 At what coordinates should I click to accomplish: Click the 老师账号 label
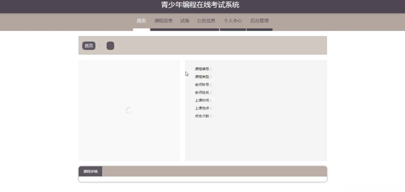pyautogui.click(x=203, y=85)
